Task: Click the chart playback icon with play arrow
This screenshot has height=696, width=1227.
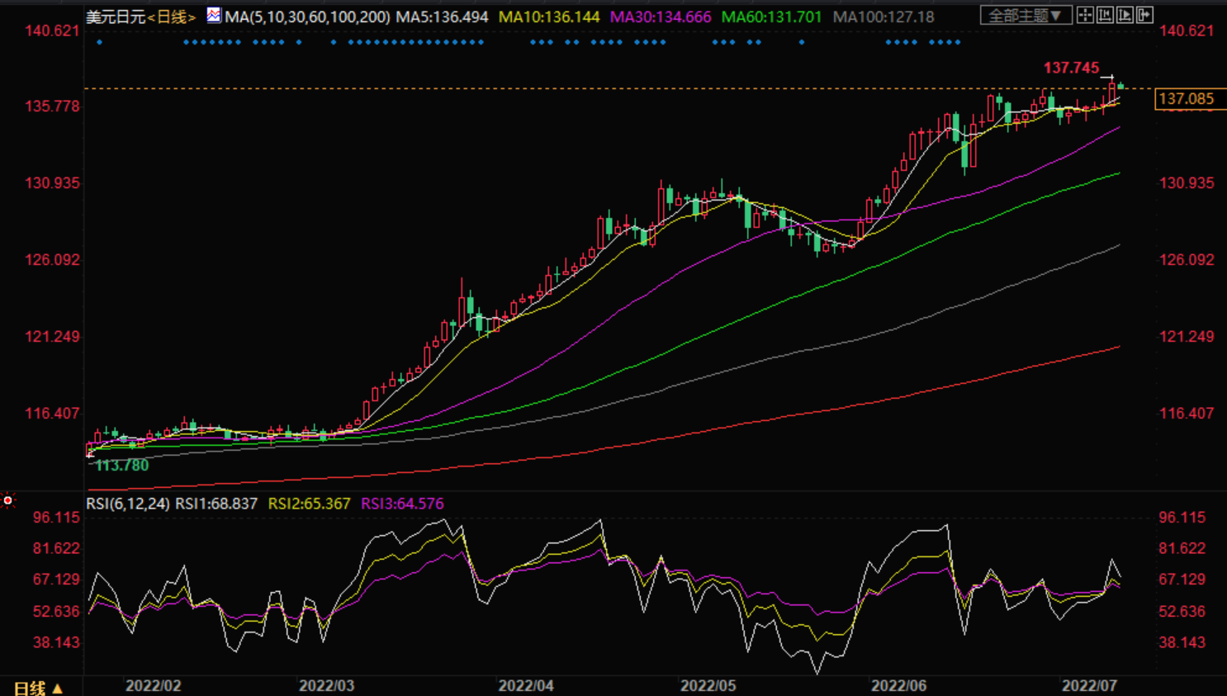Action: [x=1125, y=15]
